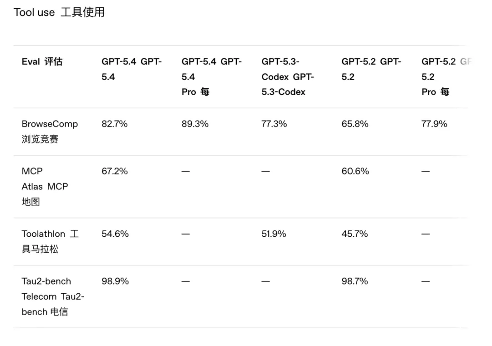The width and height of the screenshot is (492, 346).
Task: Click the "Tool use 工具使用" heading
Action: pos(59,12)
